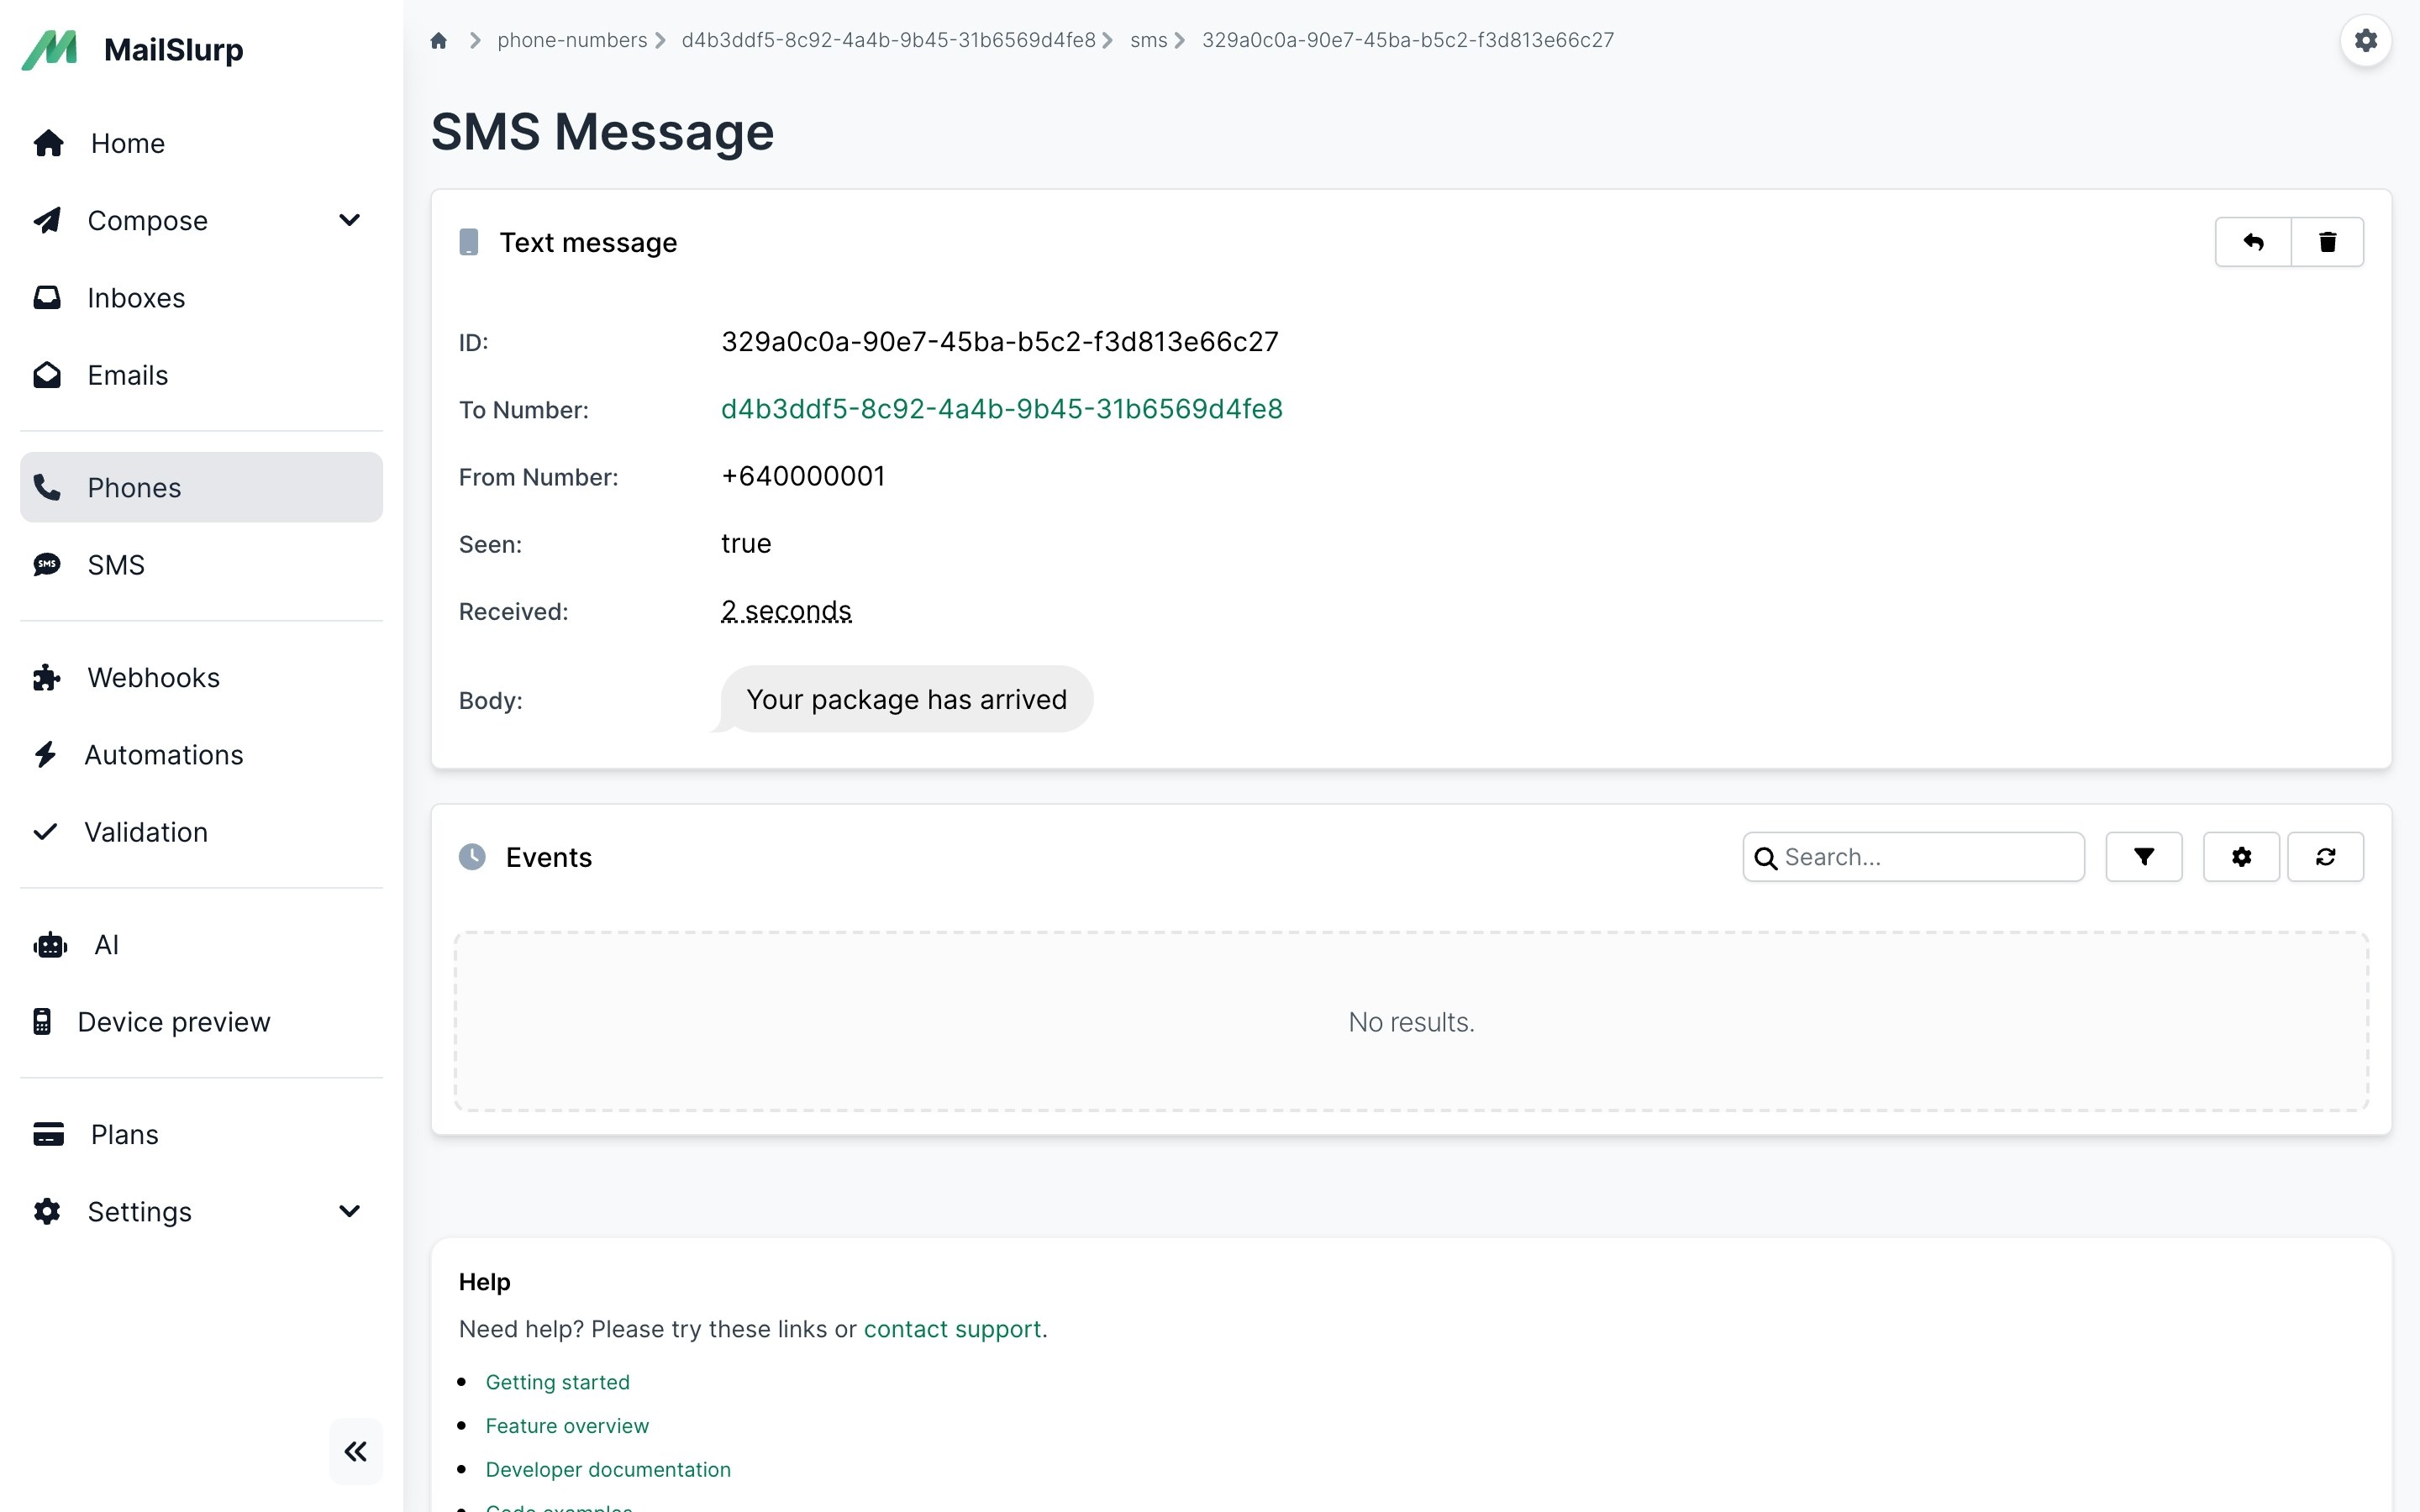Click the contact support link
2420x1512 pixels.
952,1329
